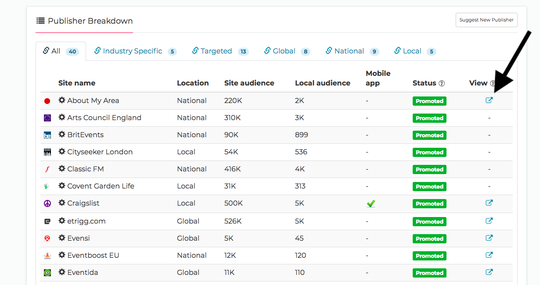This screenshot has height=285, width=540.
Task: Click the Classic FM site logo
Action: 47,169
